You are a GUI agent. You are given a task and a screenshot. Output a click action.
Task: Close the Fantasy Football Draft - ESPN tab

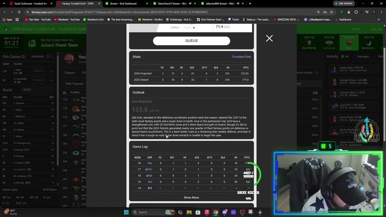click(x=99, y=4)
